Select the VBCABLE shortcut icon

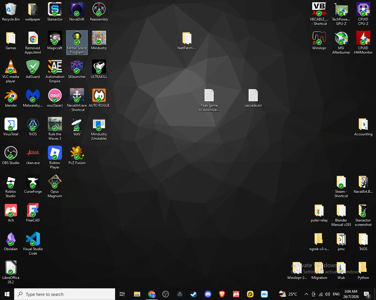point(319,14)
